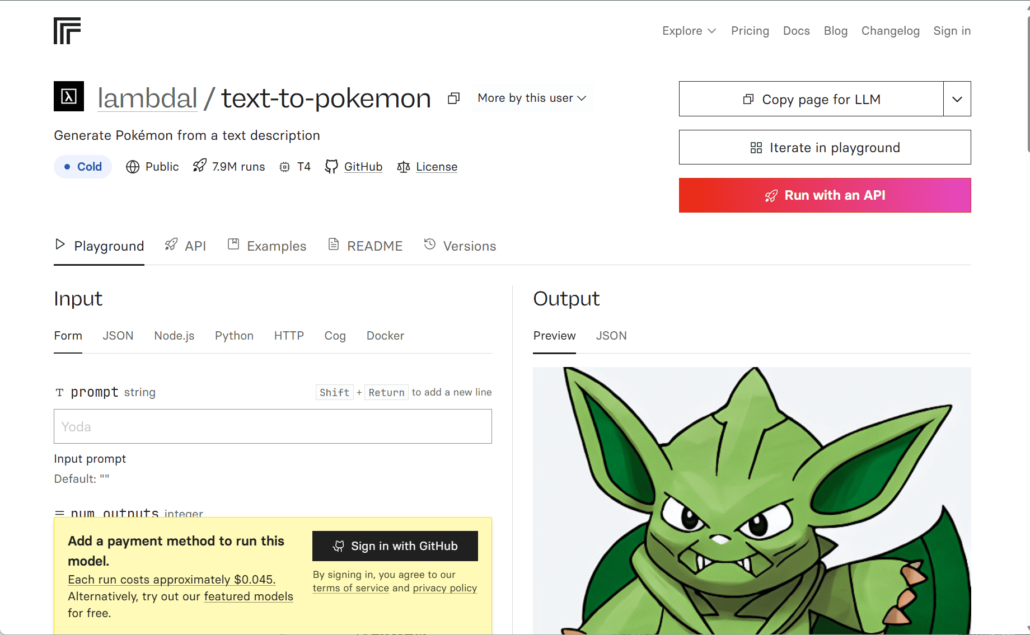
Task: Switch the Output view to JSON
Action: (x=611, y=336)
